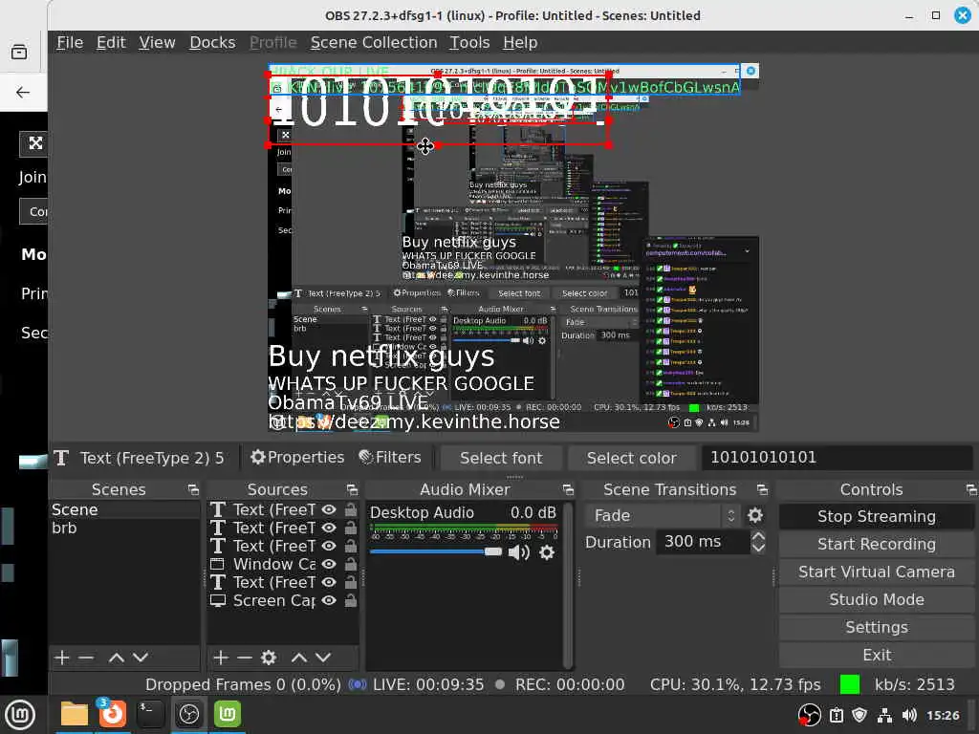Screen dimensions: 979x734
Task: Toggle lock on Screen Capture source
Action: pyautogui.click(x=351, y=600)
